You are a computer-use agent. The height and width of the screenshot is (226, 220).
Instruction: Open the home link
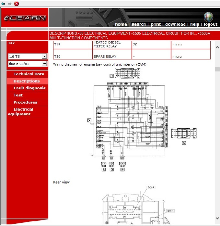pos(121,24)
